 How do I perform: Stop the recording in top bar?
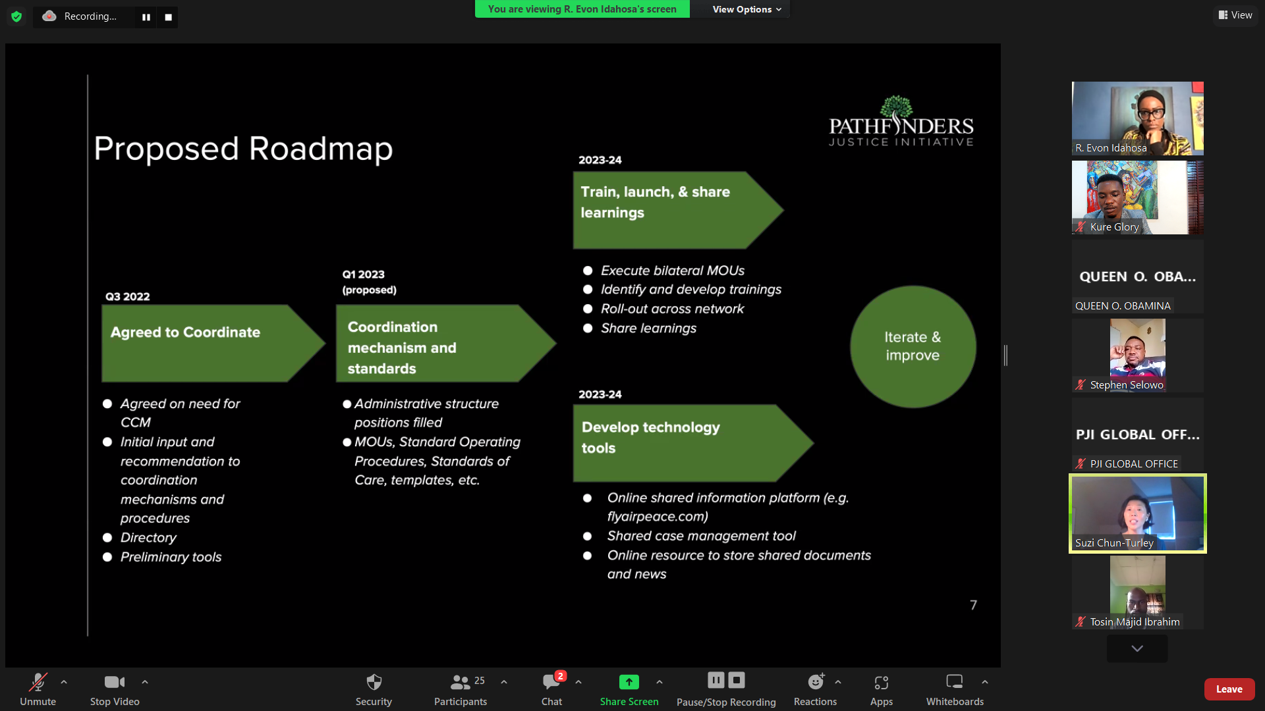point(168,17)
